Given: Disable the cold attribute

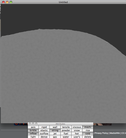Looking at the screenshot, I should 88,133.
